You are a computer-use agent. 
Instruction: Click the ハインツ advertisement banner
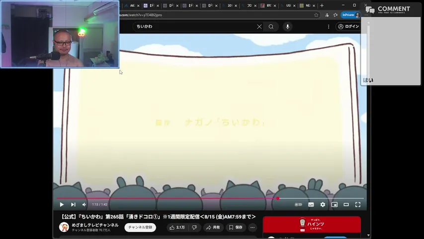(312, 225)
